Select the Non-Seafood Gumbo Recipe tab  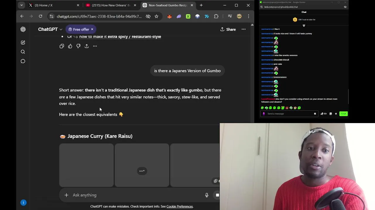[168, 5]
